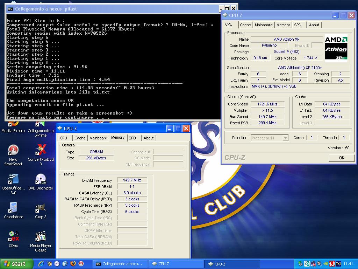This screenshot has height=269, width=358.
Task: Click the Package field Socket A (462)
Action: 287,51
